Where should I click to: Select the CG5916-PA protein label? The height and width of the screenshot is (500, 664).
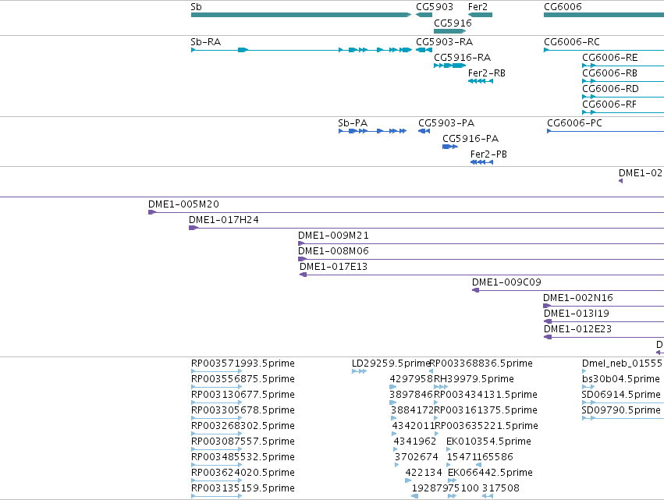(x=470, y=139)
